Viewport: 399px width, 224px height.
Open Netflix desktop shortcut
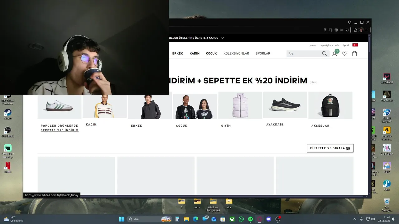8,167
